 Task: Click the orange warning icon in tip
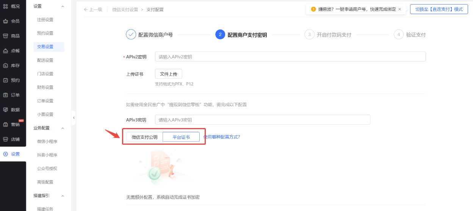(x=313, y=9)
